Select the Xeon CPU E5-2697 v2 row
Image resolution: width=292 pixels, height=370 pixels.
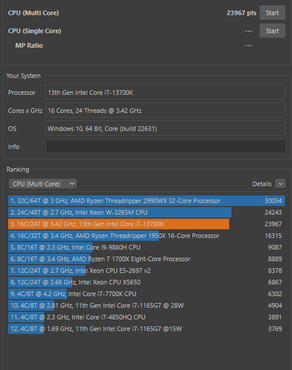[147, 271]
